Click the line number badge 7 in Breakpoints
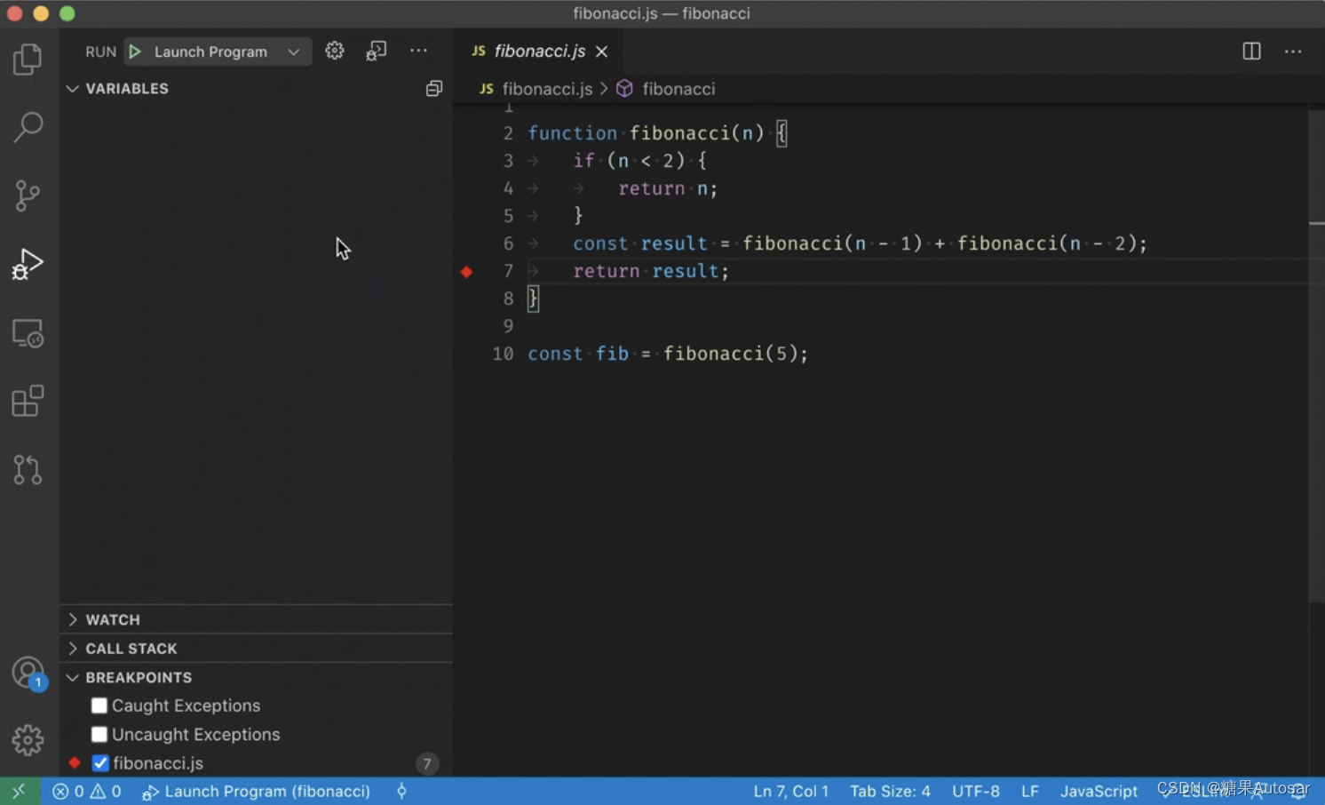Screen dimensions: 1325x805 [x=427, y=763]
